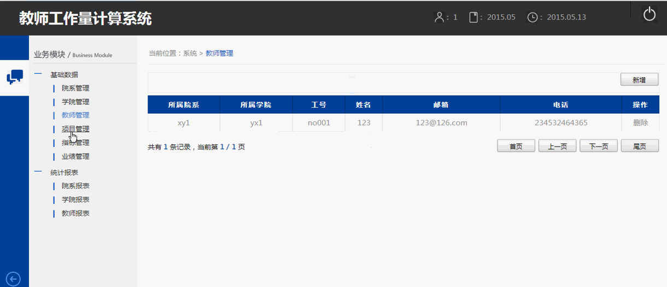Select 教师管理 in the sidebar

click(x=75, y=115)
